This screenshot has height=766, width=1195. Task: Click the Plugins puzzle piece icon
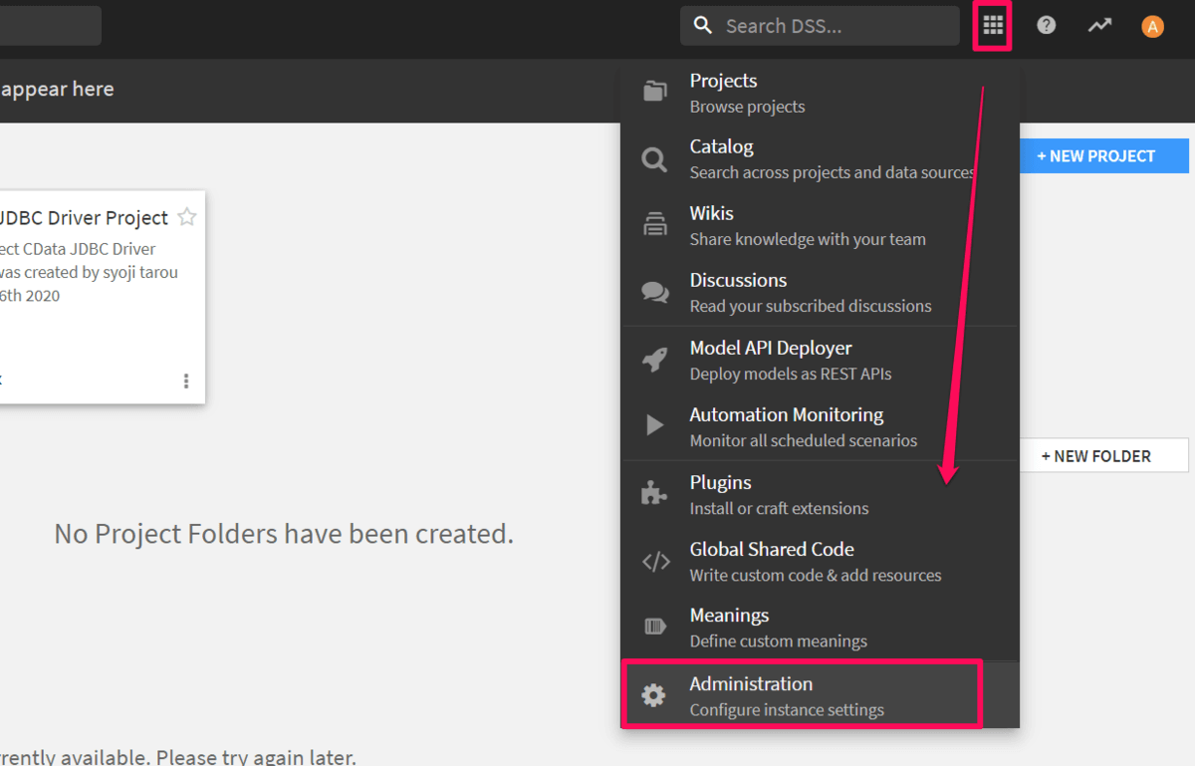point(654,493)
